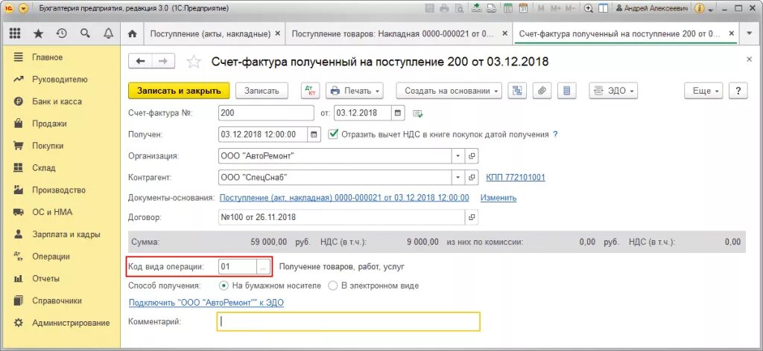Click into the Комментарий input field

click(x=349, y=321)
